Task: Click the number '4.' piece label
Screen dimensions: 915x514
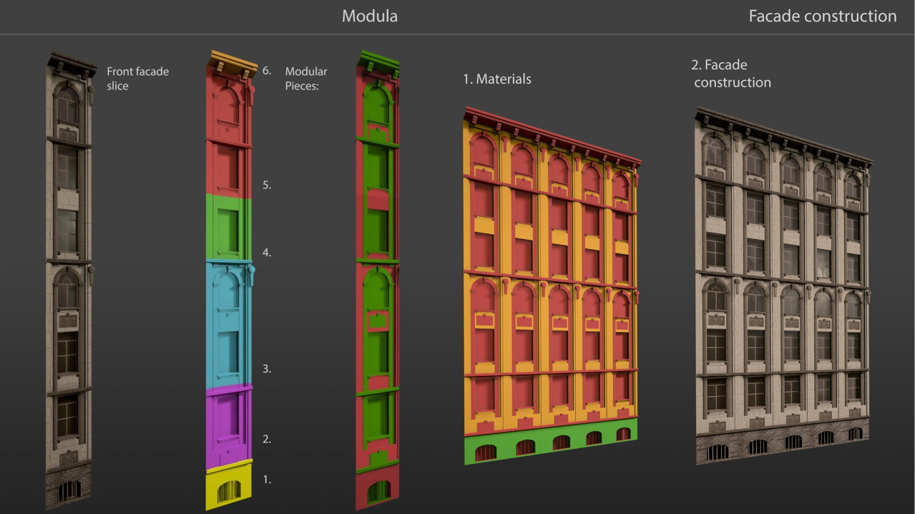Action: click(267, 253)
